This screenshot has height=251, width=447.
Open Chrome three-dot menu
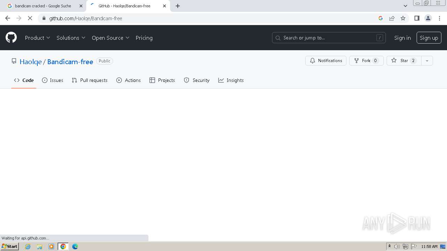[439, 18]
